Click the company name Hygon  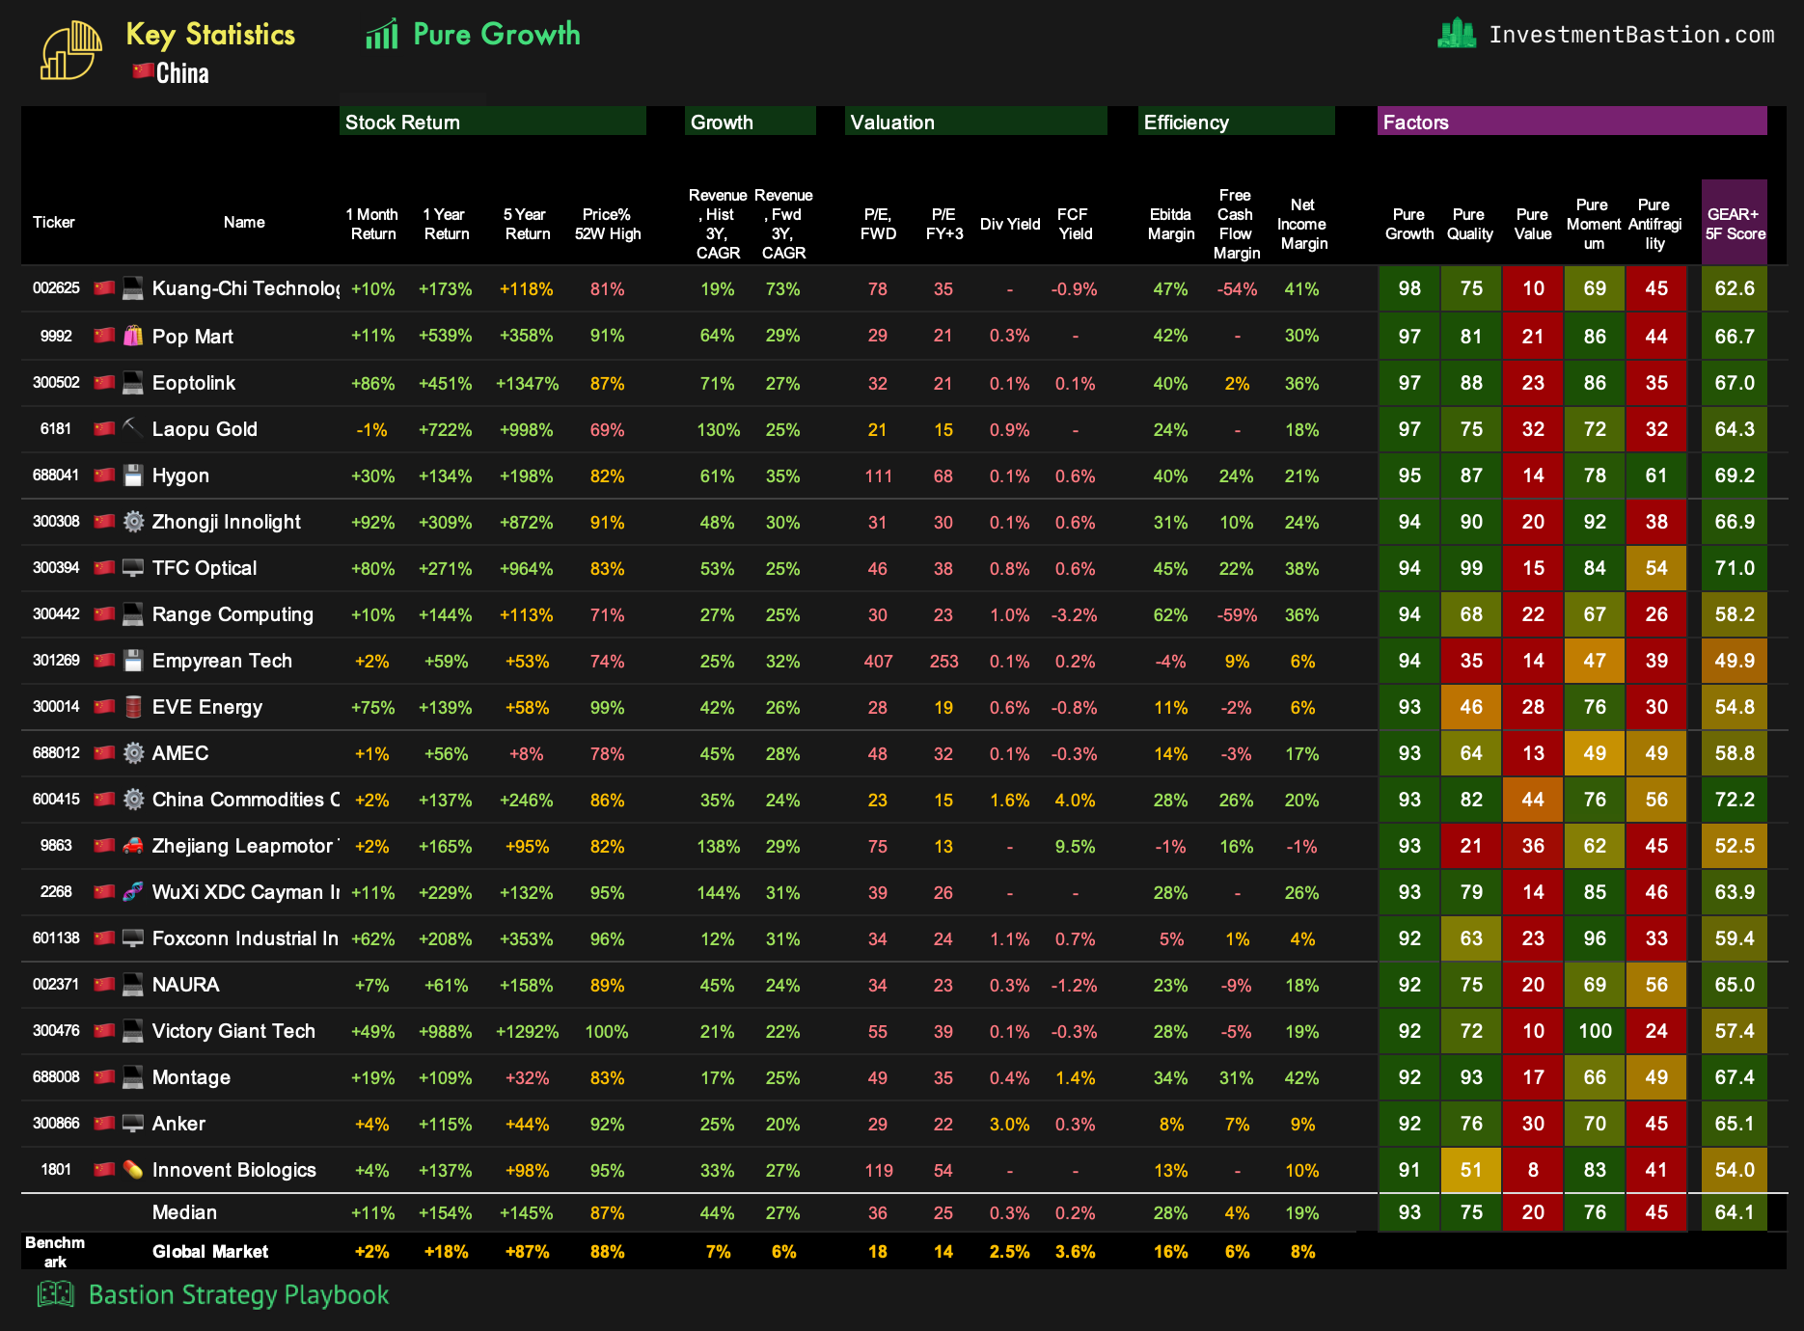(x=180, y=475)
